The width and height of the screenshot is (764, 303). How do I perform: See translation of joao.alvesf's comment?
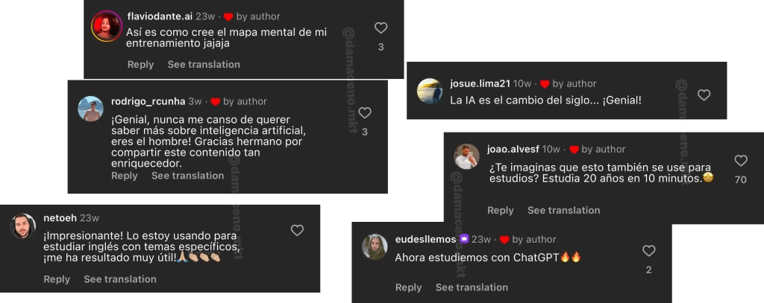[x=564, y=211]
